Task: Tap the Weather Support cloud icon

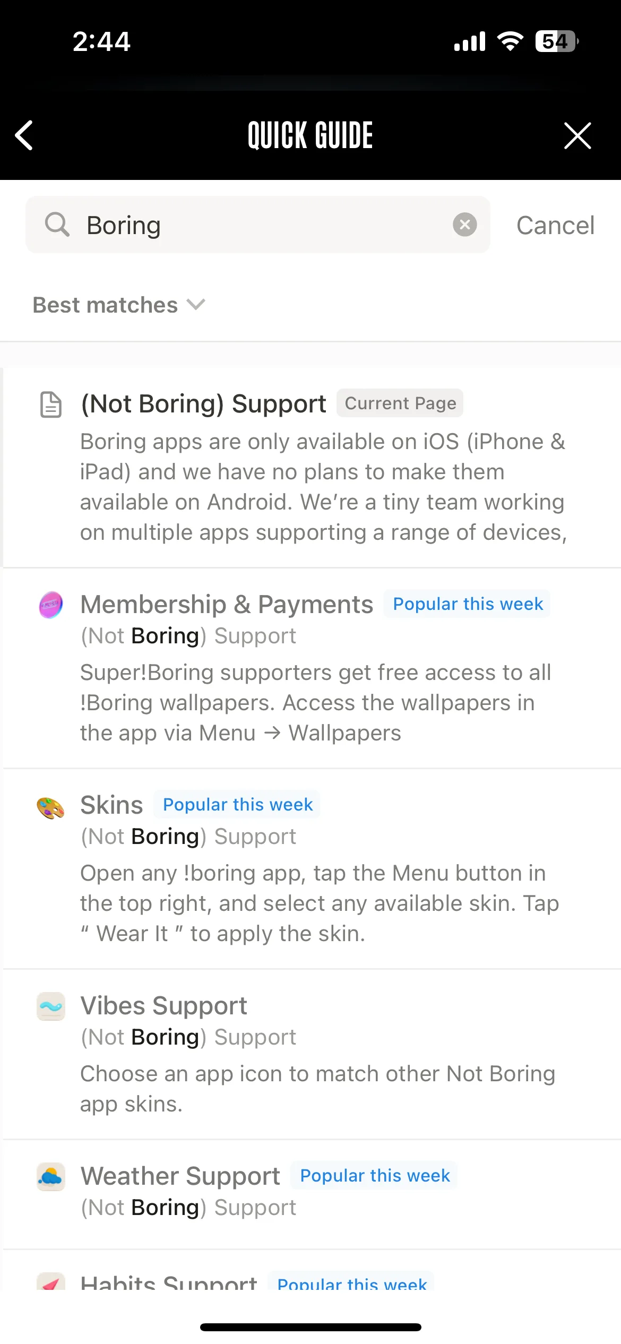Action: pos(51,1177)
